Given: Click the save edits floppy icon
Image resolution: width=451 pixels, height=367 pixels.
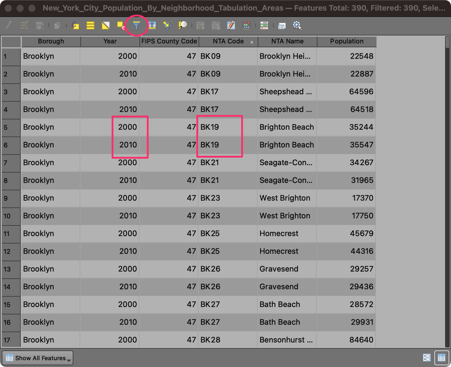Looking at the screenshot, I should [40, 25].
